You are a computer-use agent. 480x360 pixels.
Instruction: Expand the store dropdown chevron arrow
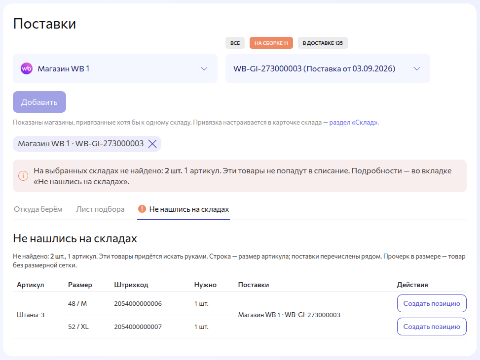coord(204,68)
